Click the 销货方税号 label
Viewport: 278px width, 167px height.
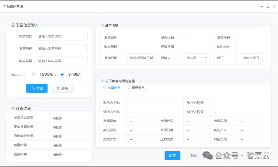(x=195, y=112)
